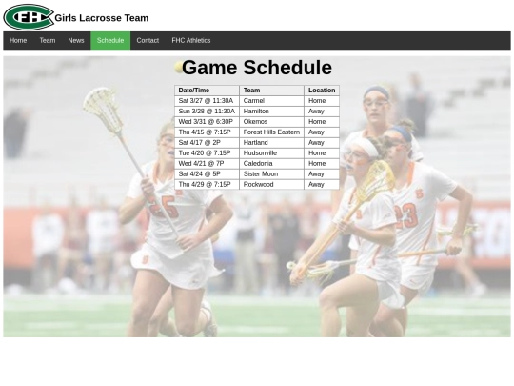Open the News nav link
This screenshot has height=386, width=514.
coord(76,41)
